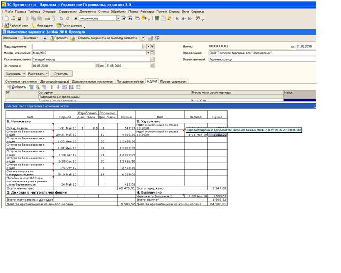Open the Отчеты menu
This screenshot has height=273, width=341.
(x=104, y=11)
